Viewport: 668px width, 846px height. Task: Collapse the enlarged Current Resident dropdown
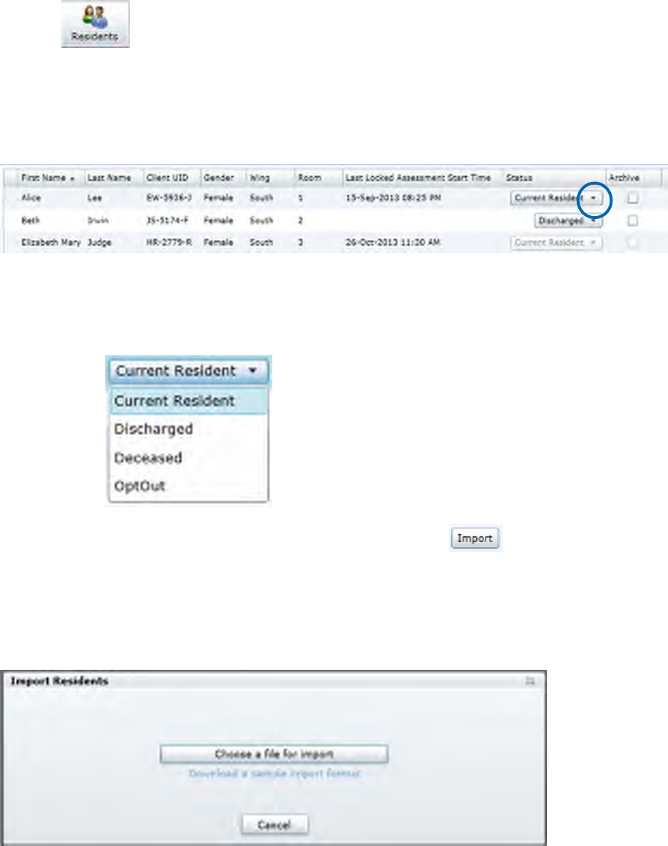[x=189, y=371]
